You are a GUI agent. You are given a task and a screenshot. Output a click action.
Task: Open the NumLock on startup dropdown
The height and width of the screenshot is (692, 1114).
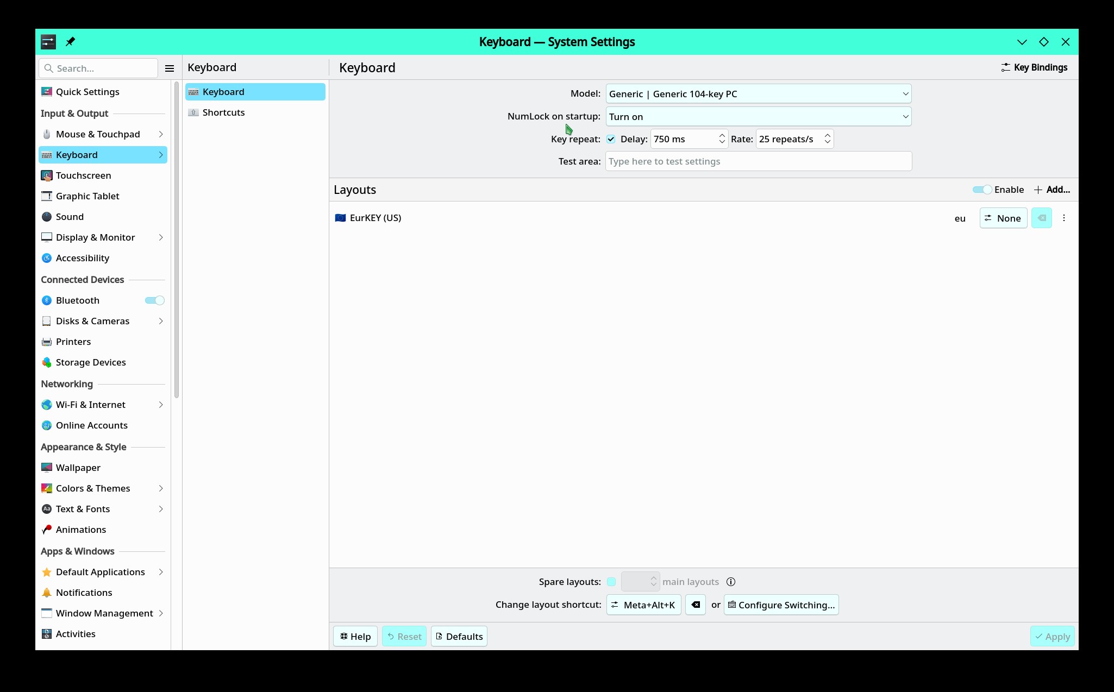click(759, 117)
